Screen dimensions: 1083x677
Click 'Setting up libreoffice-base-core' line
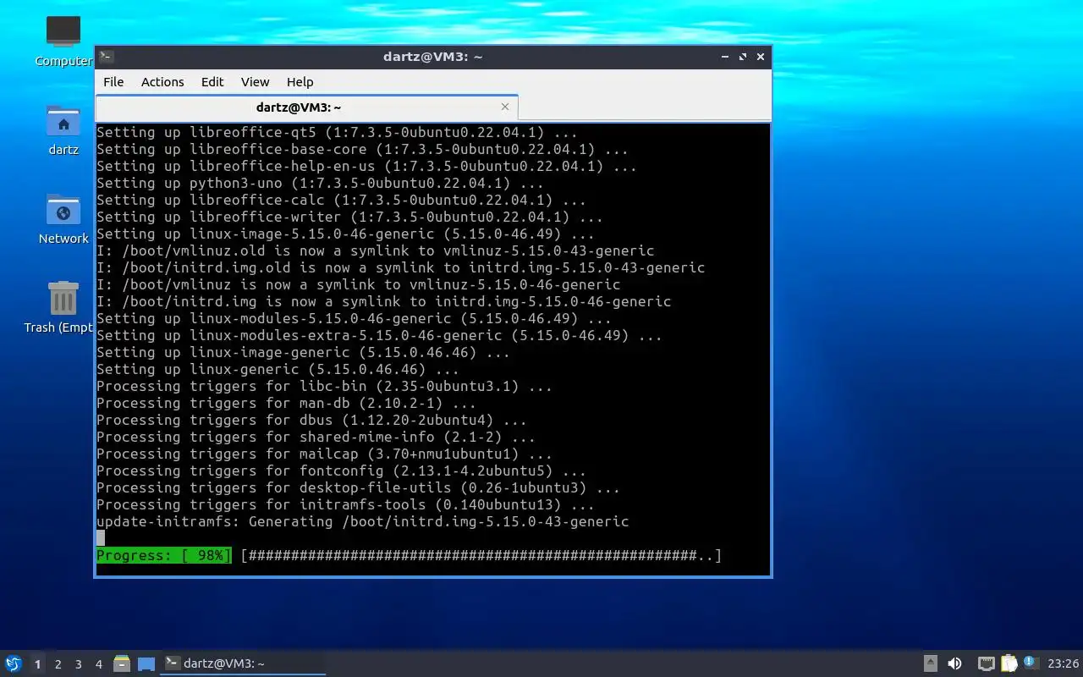tap(362, 149)
